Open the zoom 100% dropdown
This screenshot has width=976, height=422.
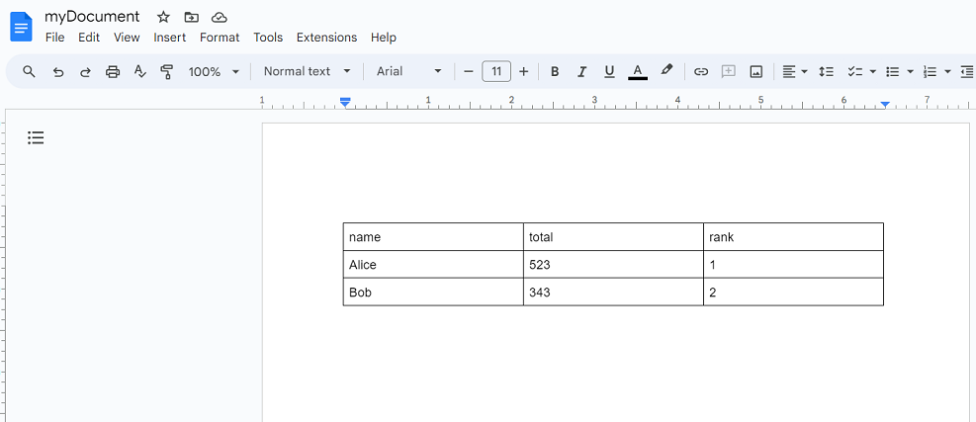click(x=214, y=71)
